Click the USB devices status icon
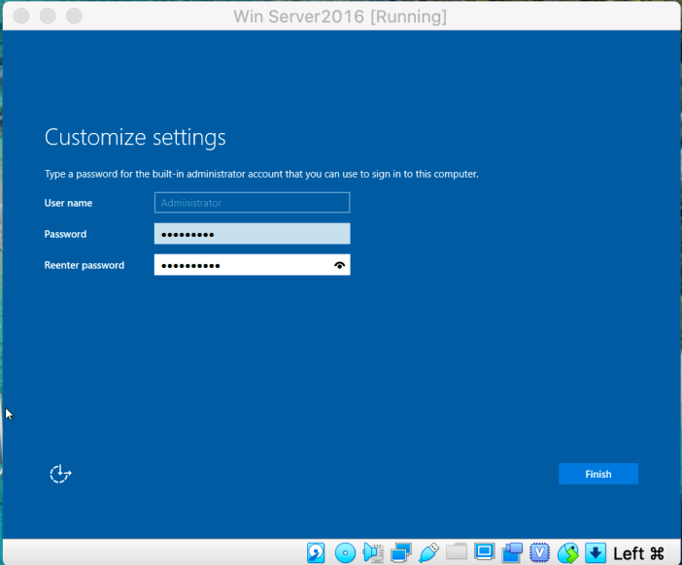 [428, 552]
